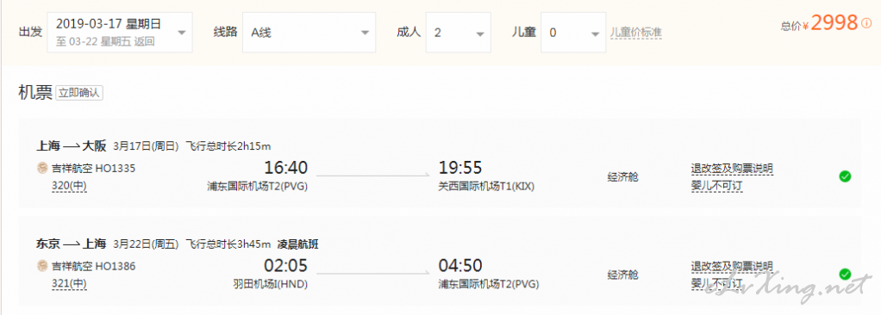Open the 儿童价标准 child price link

pyautogui.click(x=636, y=33)
